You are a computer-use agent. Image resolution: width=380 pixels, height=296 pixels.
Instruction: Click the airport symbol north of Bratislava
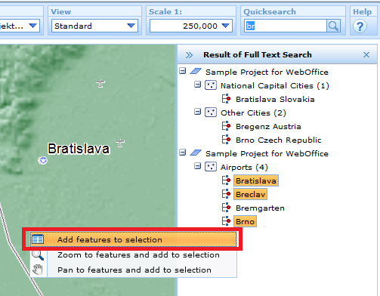pos(100,83)
